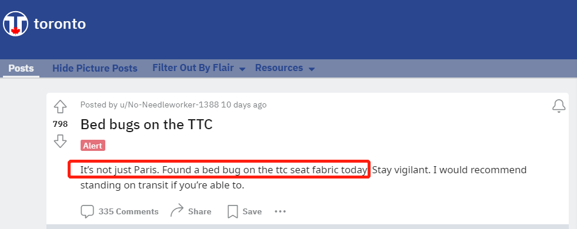Downvote the Bed bugs on the TTC post

(x=61, y=141)
